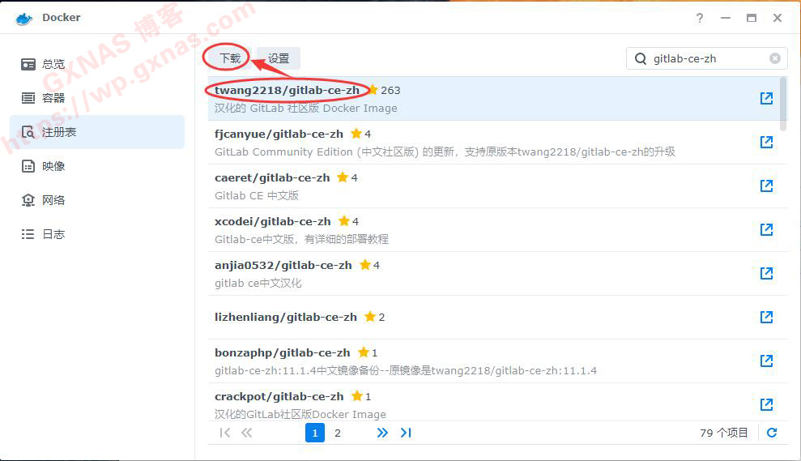The width and height of the screenshot is (801, 461).
Task: Open the 设置 settings button
Action: tap(279, 58)
